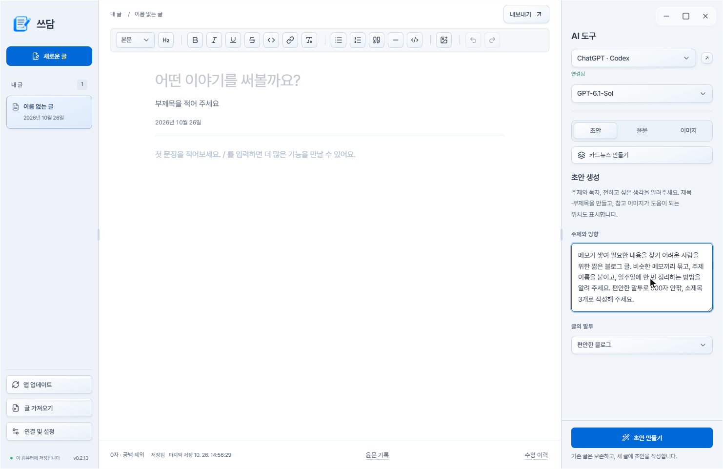Insert a hyperlink from the toolbar
The image size is (723, 469).
tap(290, 40)
